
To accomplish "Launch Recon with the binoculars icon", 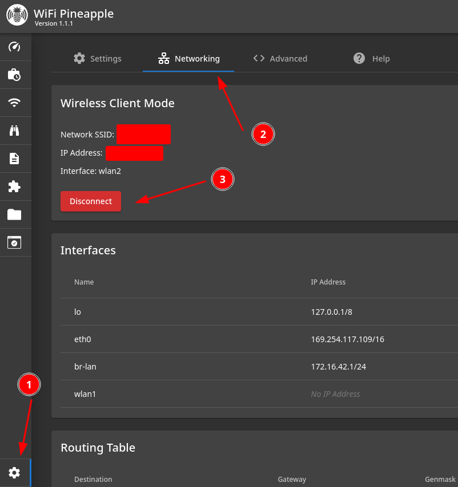I will tap(14, 131).
